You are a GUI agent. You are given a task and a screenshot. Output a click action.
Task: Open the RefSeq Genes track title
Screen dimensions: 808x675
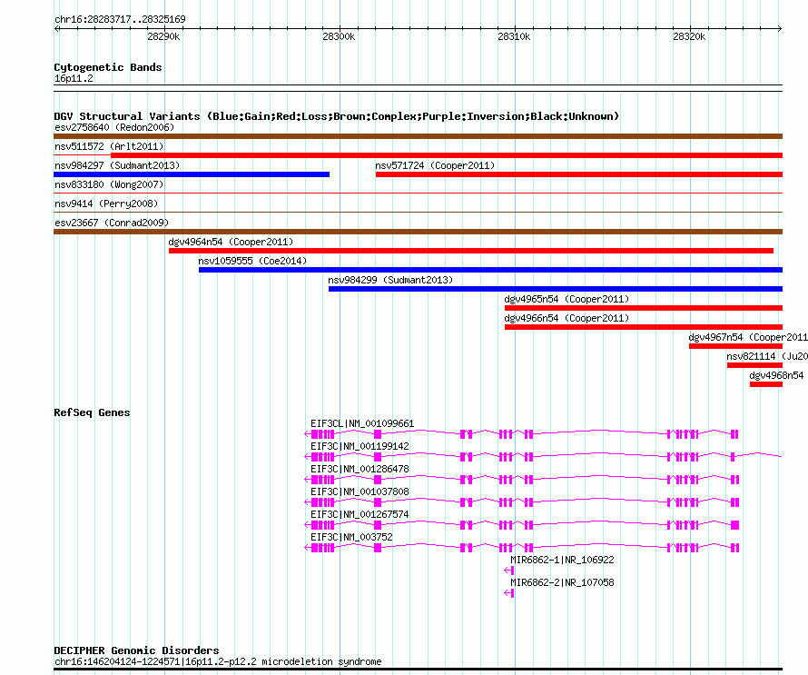[92, 412]
